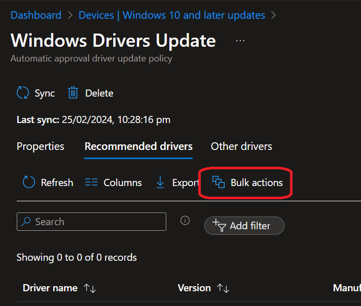
Task: Go to the Dashboard breadcrumb link
Action: click(x=35, y=15)
